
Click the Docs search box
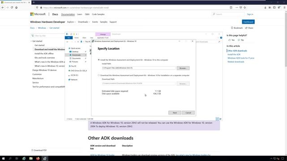tap(228, 14)
